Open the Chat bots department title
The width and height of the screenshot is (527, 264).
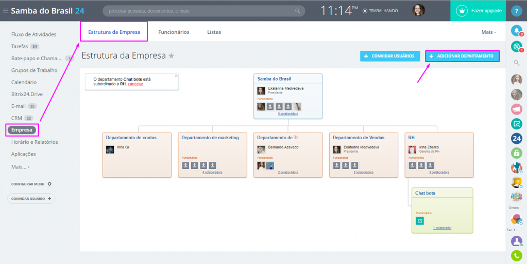(425, 193)
